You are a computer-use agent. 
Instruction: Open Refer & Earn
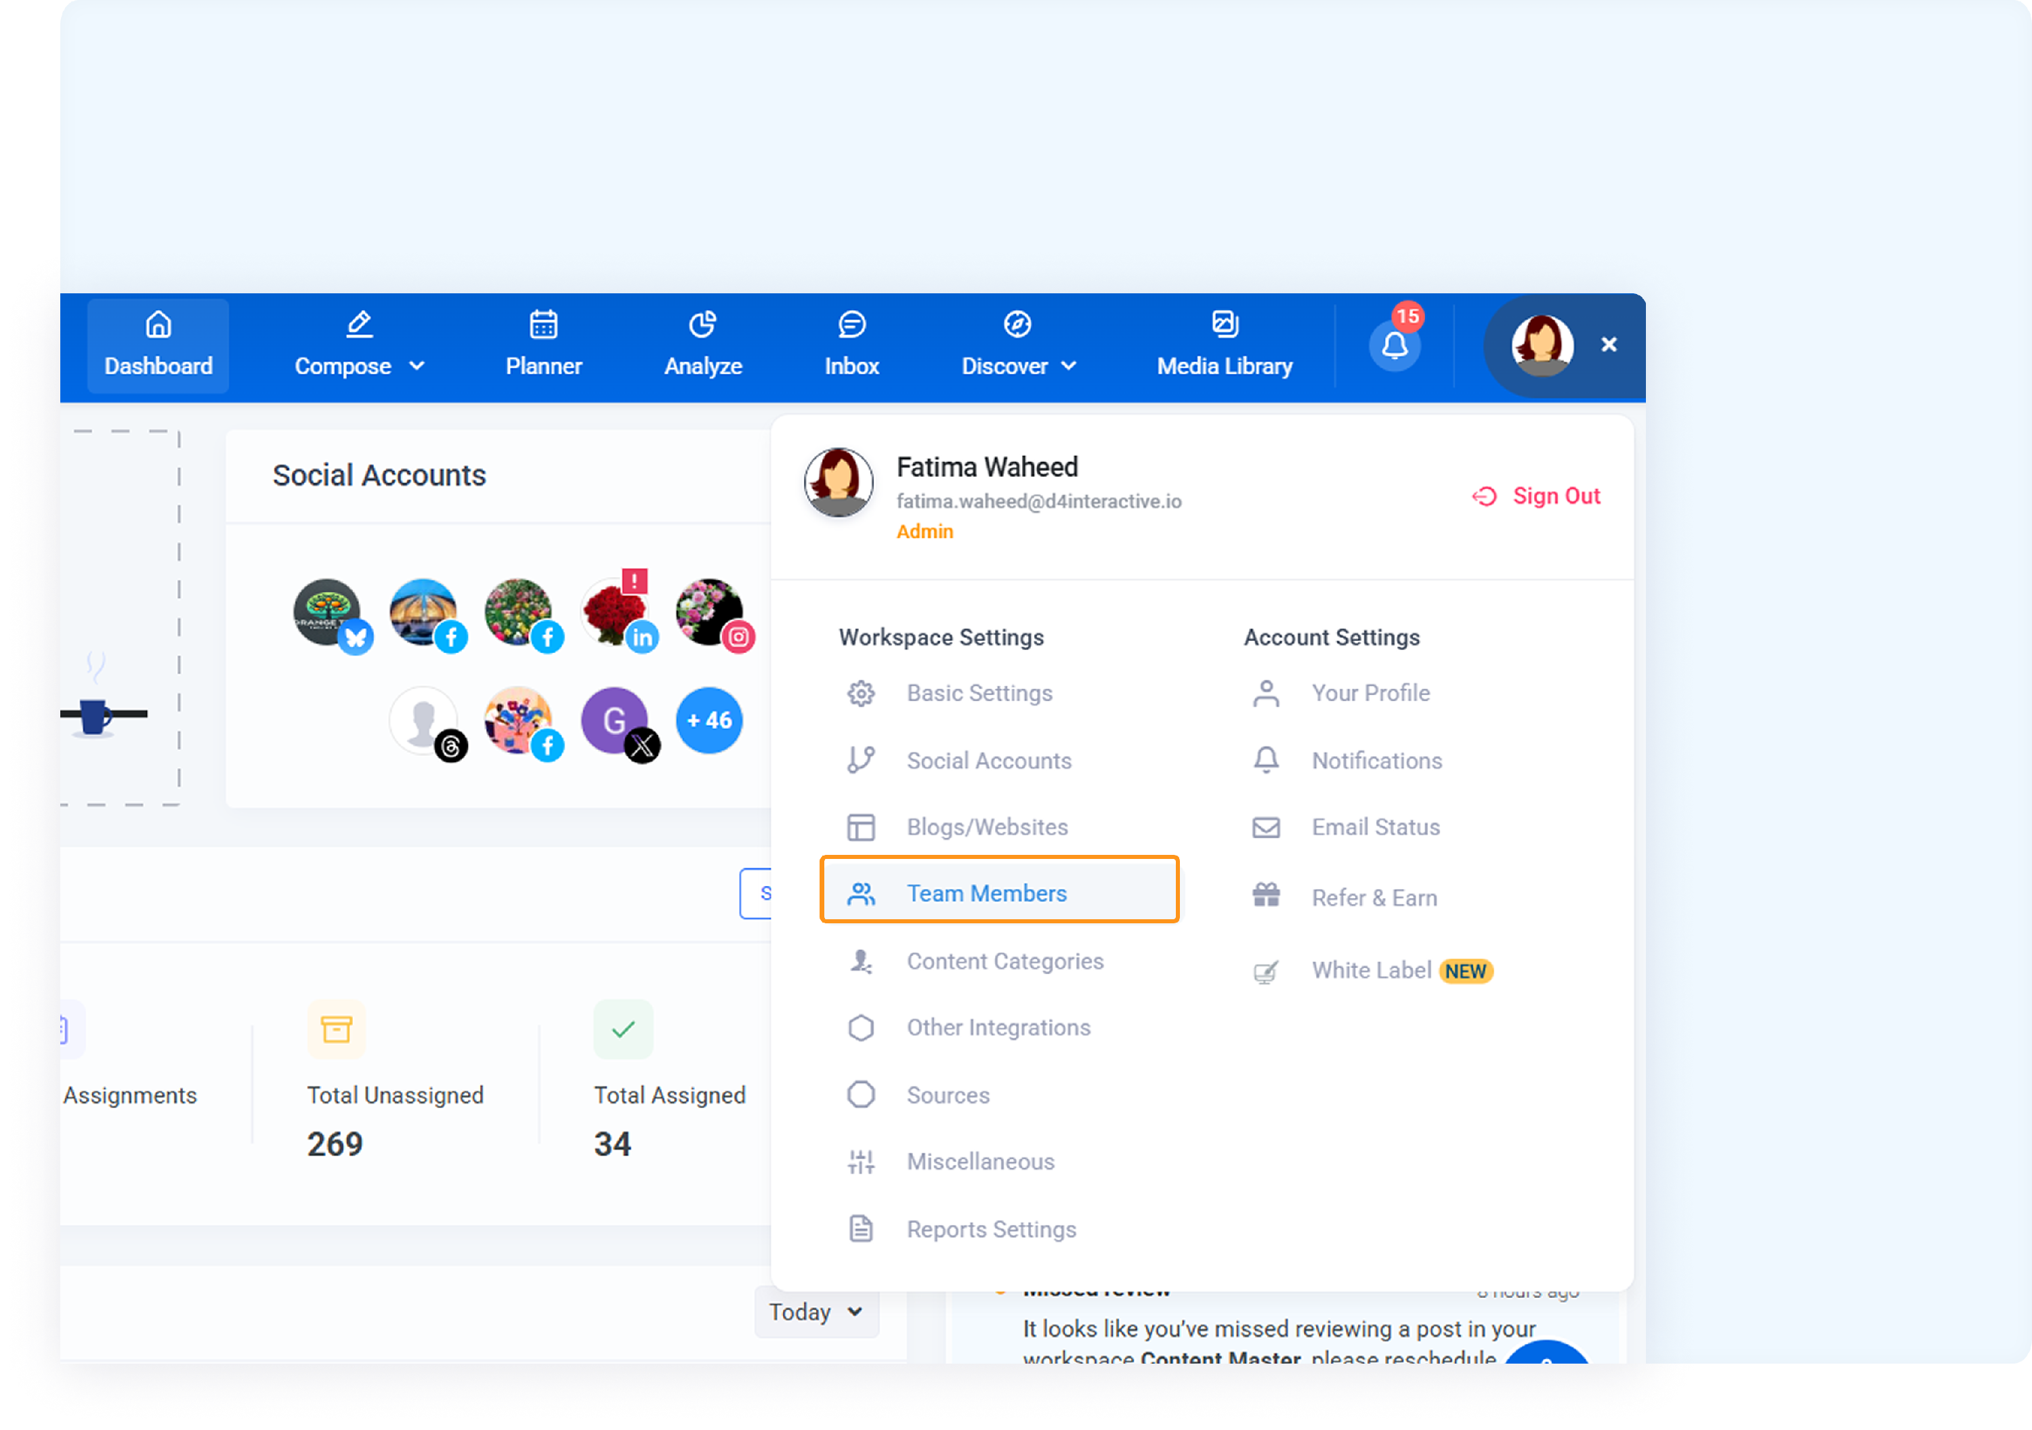pos(1374,898)
